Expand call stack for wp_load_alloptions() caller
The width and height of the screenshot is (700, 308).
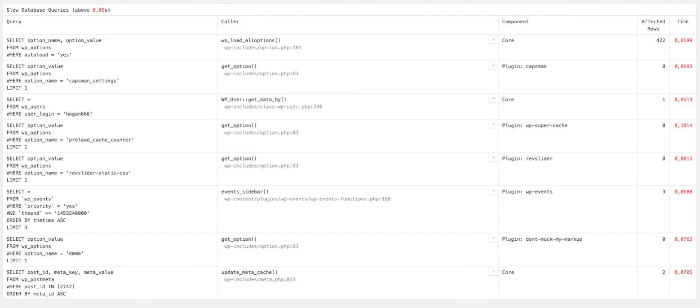coord(493,40)
